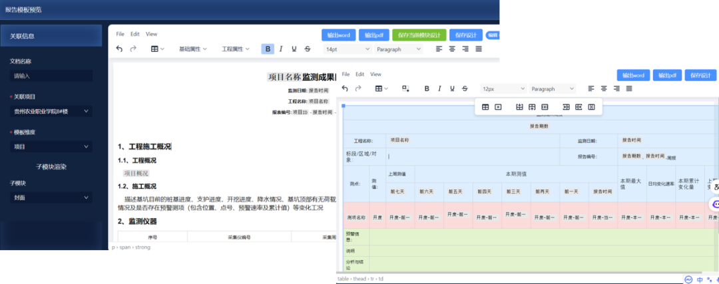Click Delete column in the floating table toolbar
The image size is (719, 284).
click(x=591, y=107)
